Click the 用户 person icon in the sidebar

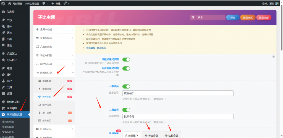(x=3, y=81)
